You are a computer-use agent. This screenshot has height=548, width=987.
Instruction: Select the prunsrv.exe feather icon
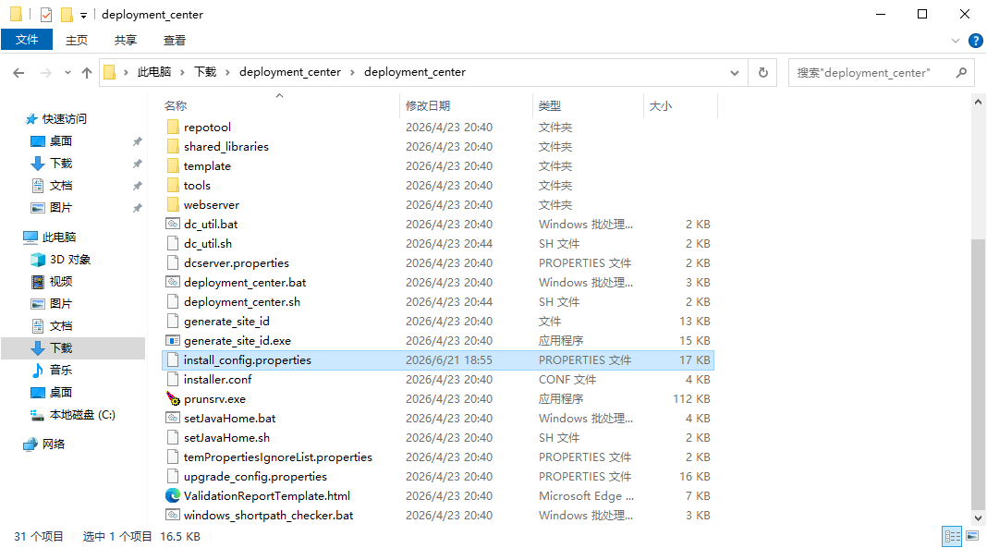(x=173, y=398)
